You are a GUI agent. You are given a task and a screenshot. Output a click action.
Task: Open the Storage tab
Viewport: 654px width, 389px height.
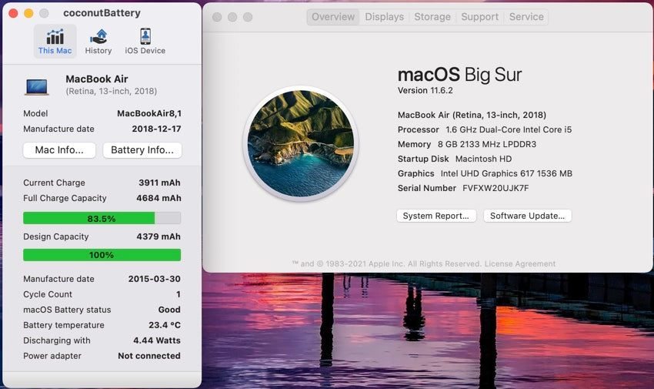[432, 17]
